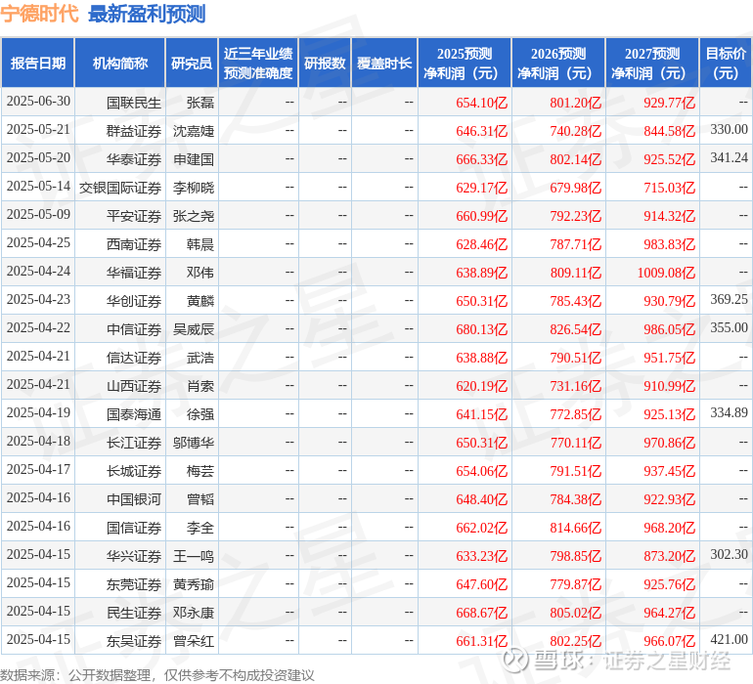Image resolution: width=753 pixels, height=684 pixels.
Task: Select institution 信达证券
Action: coord(134,358)
